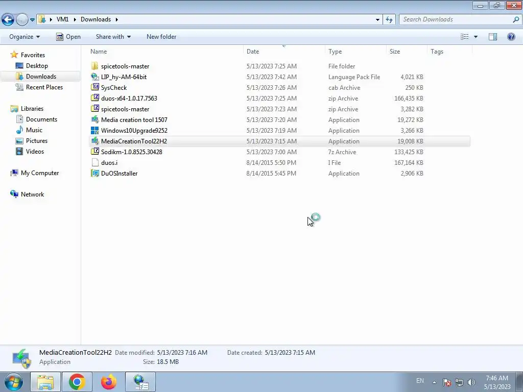Open the Help question mark icon
The image size is (523, 392).
(511, 37)
